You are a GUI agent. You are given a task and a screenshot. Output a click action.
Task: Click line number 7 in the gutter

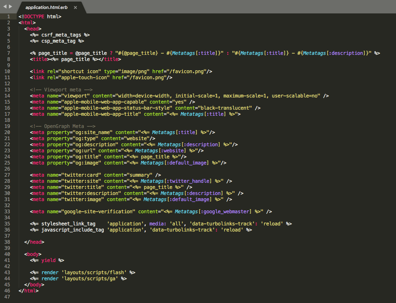[x=9, y=53]
